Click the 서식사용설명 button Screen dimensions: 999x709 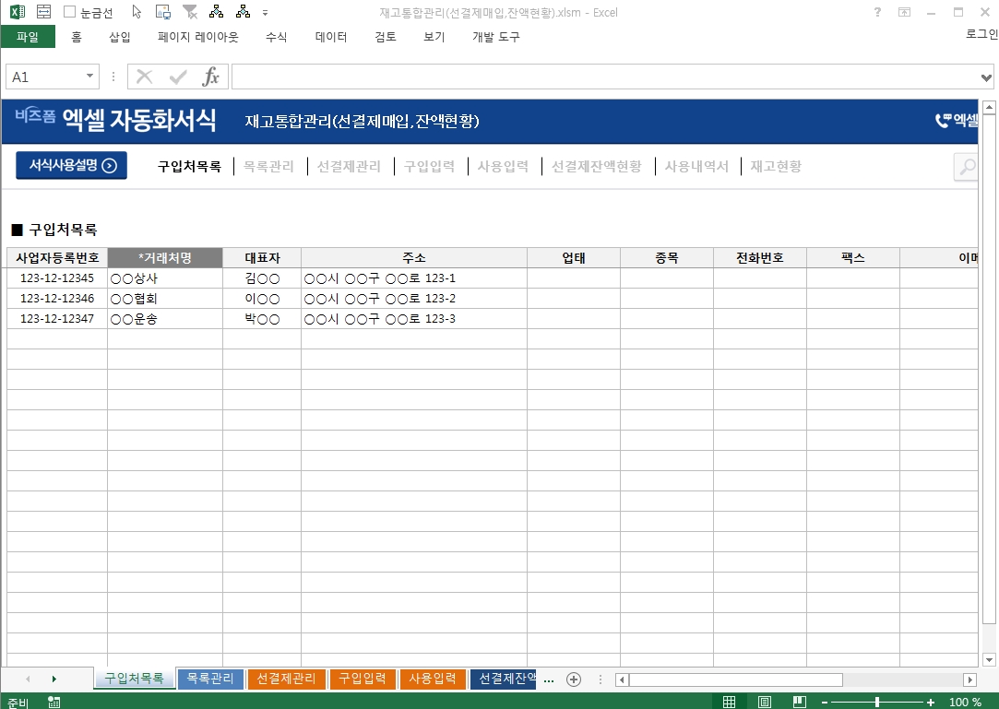click(x=71, y=166)
